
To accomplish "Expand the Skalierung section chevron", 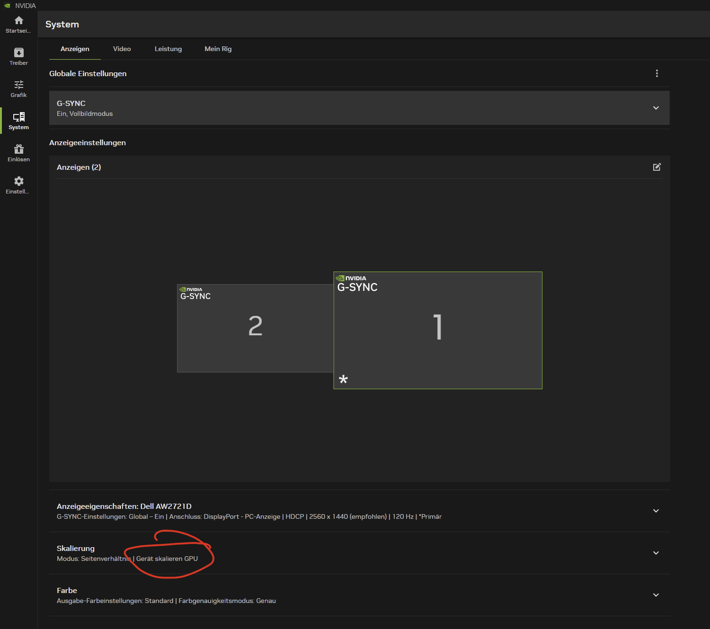I will 656,553.
